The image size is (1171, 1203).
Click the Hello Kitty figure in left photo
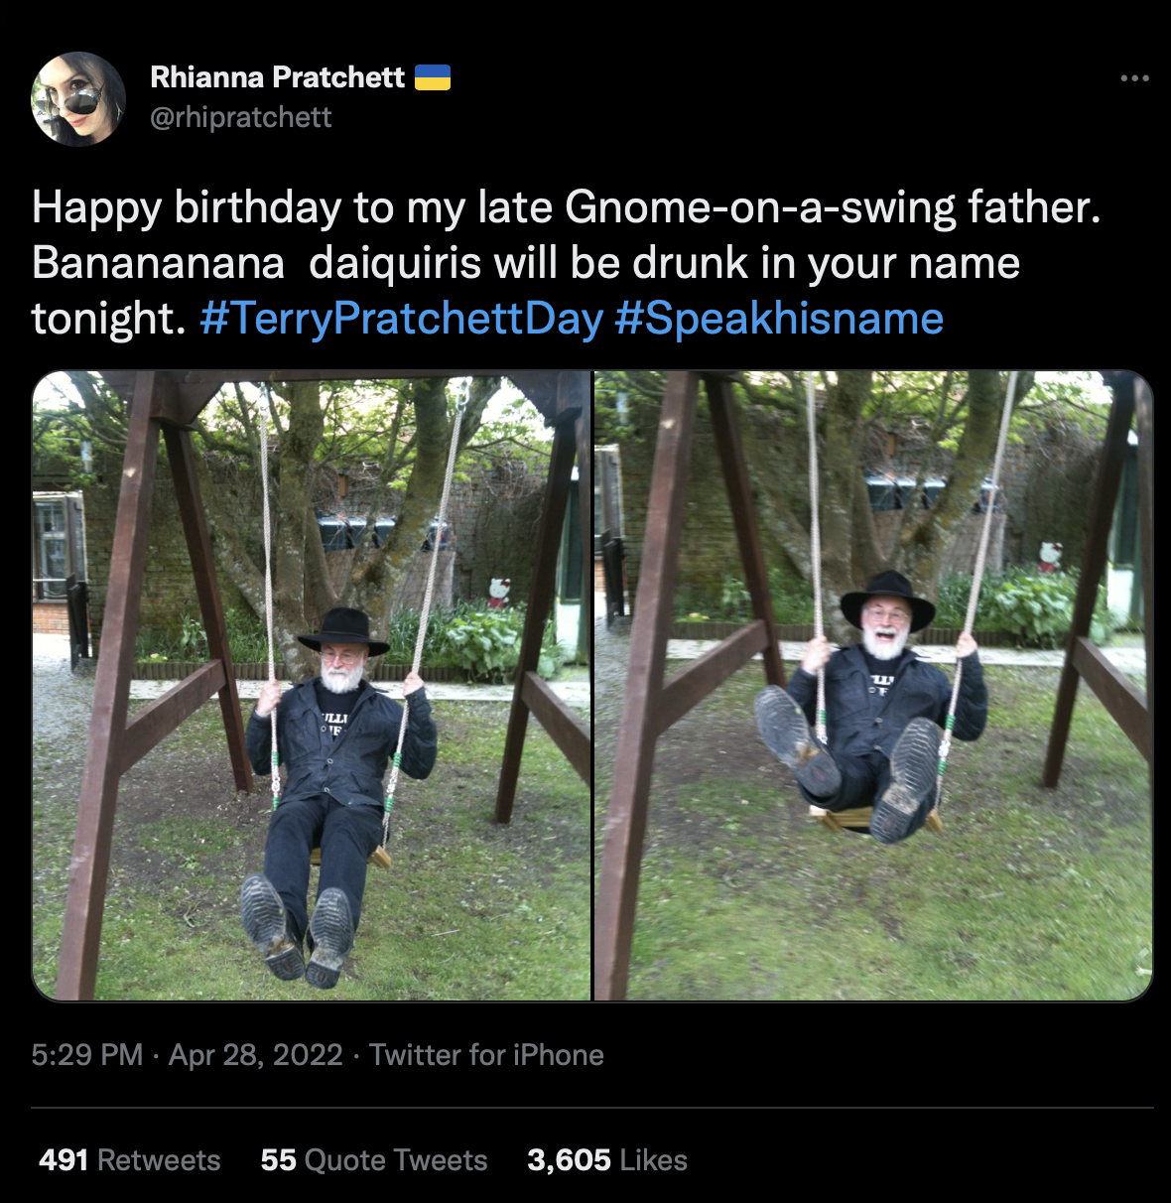pyautogui.click(x=498, y=592)
